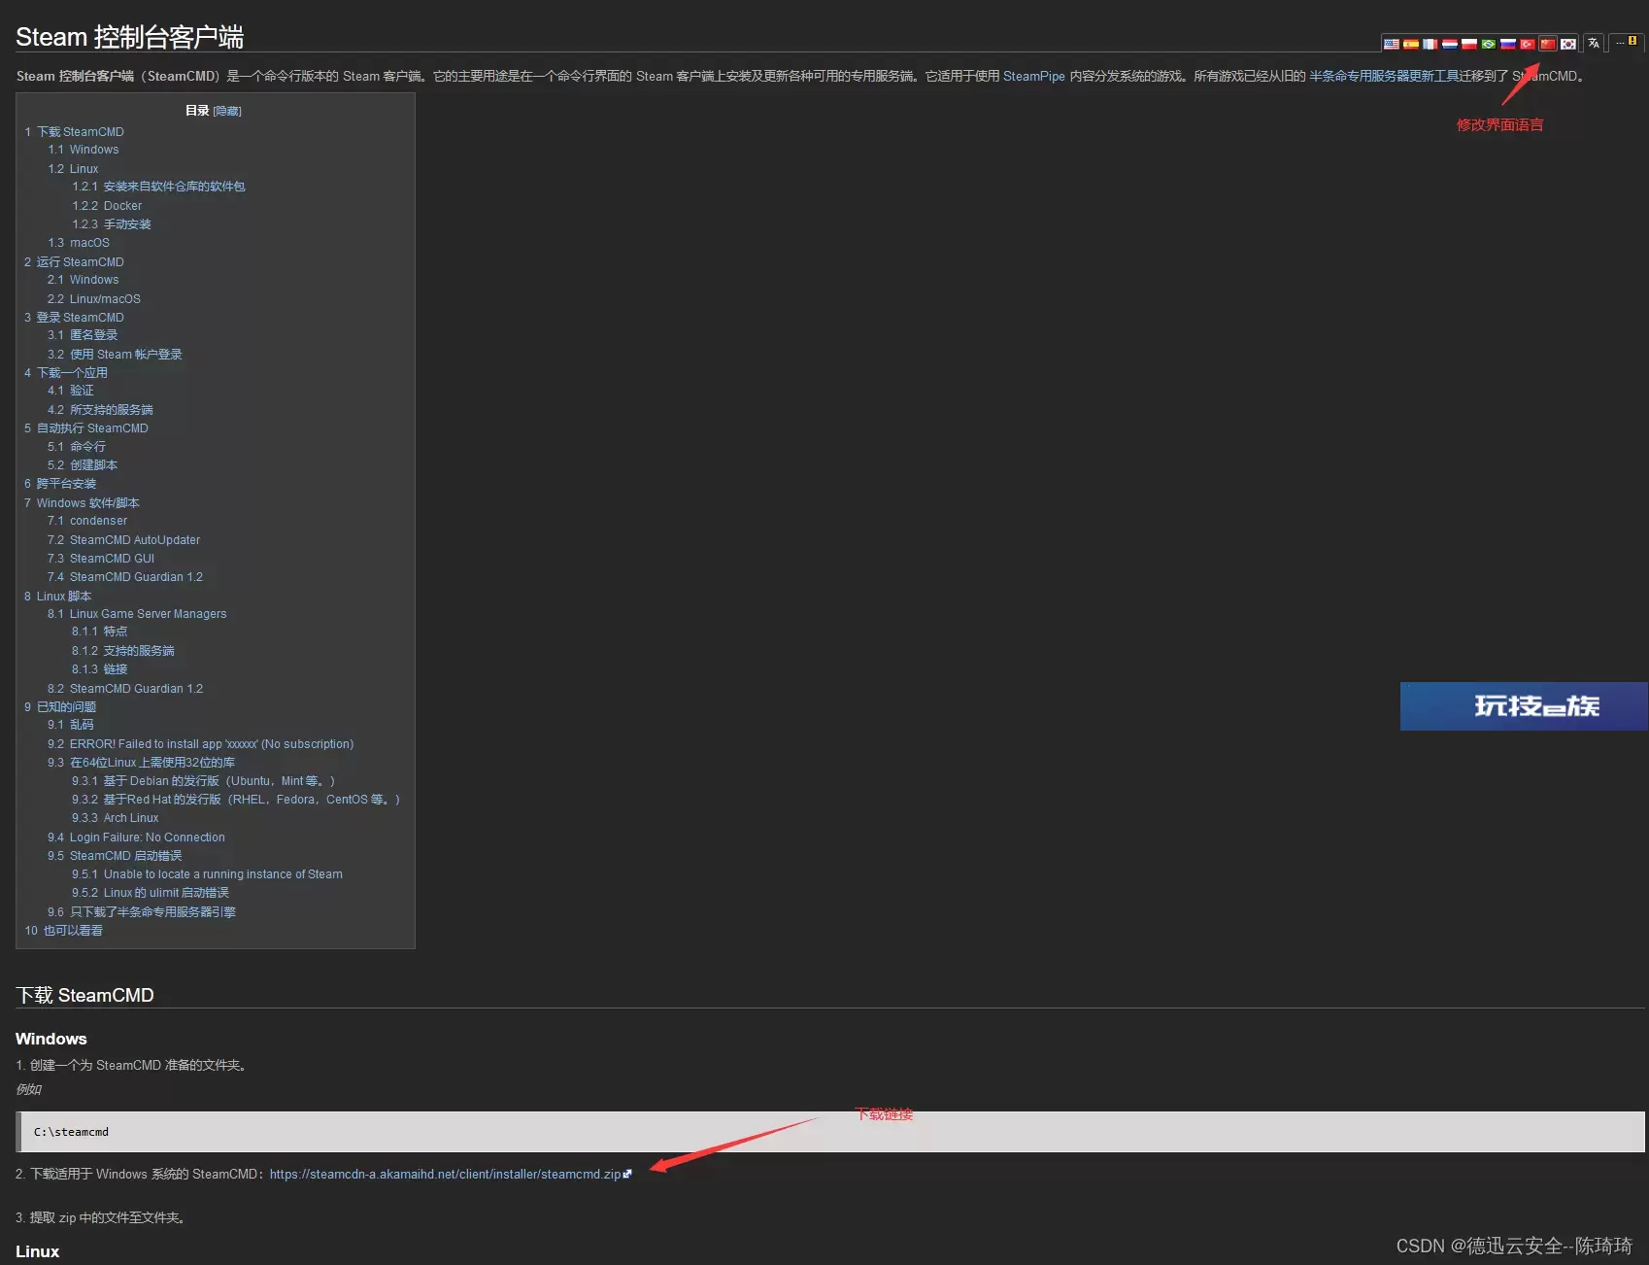This screenshot has width=1649, height=1265.
Task: Go to 7.2 SteamCMD AutoUpdater entry
Action: click(124, 540)
